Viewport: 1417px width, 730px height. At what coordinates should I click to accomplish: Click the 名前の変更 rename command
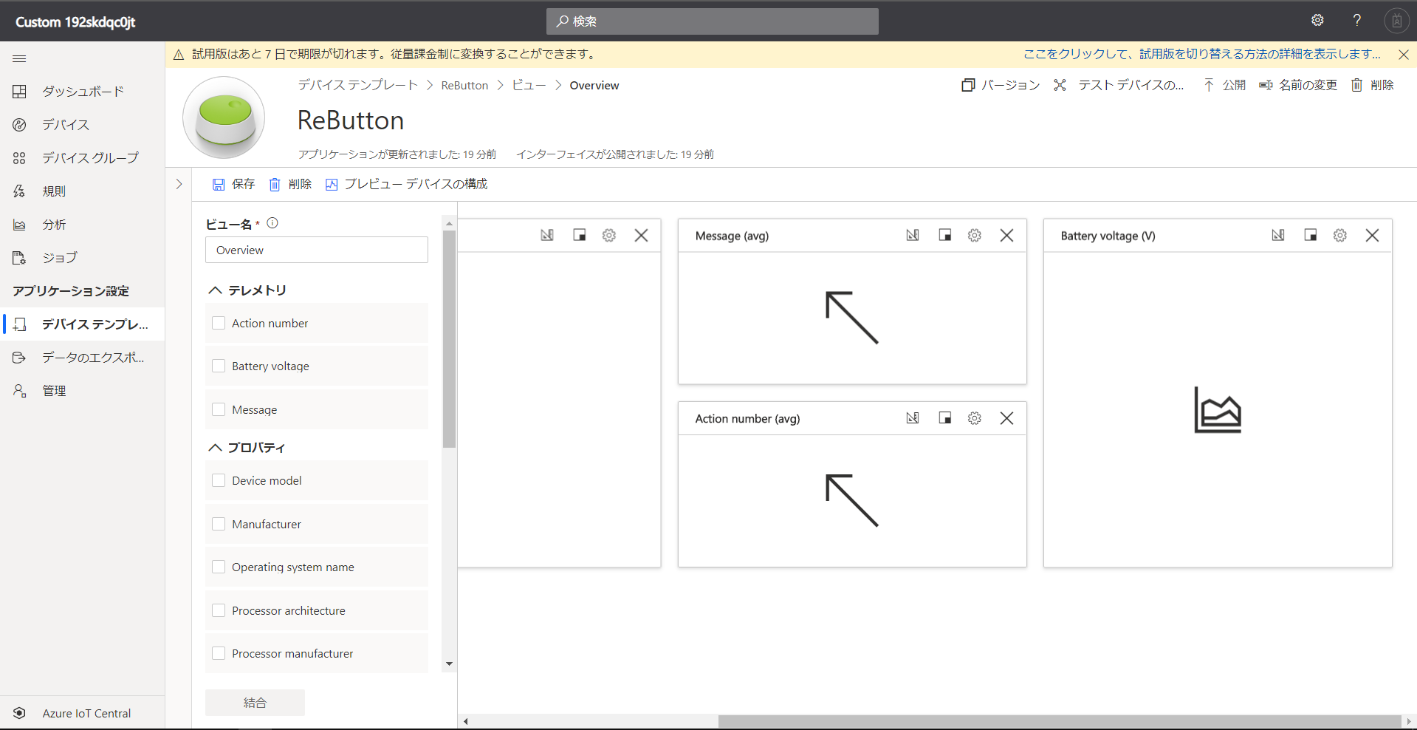tap(1298, 85)
